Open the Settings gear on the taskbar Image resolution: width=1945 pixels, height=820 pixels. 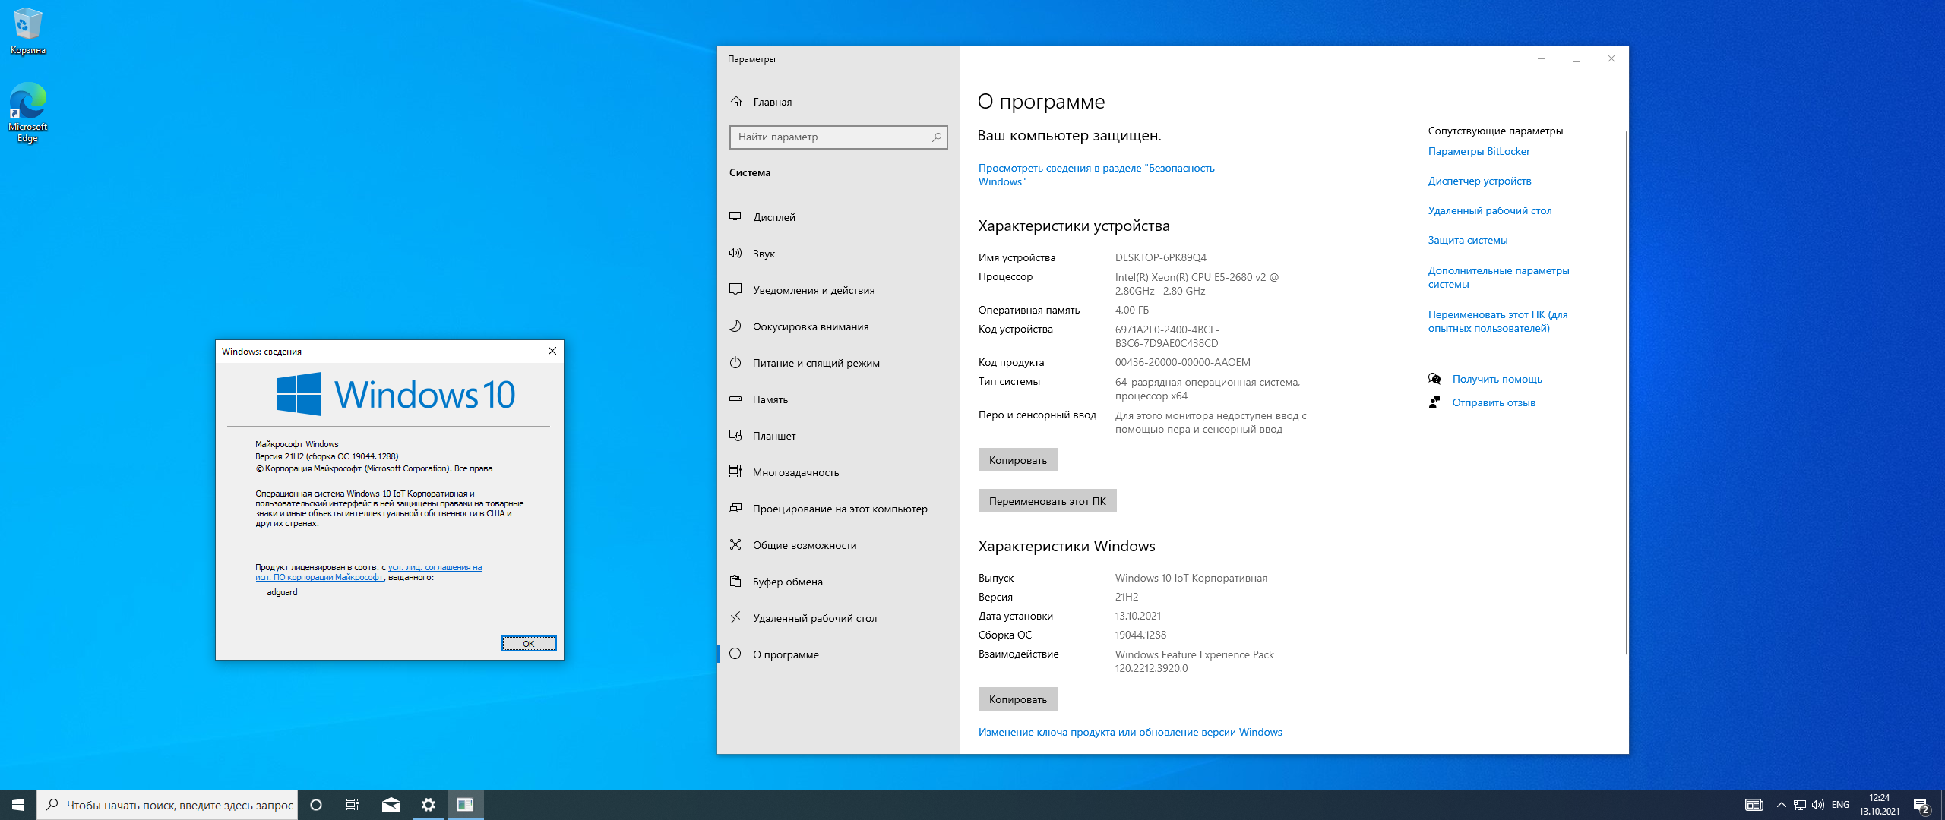pyautogui.click(x=429, y=805)
